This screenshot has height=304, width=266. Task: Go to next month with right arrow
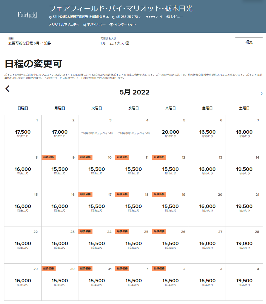pyautogui.click(x=261, y=93)
